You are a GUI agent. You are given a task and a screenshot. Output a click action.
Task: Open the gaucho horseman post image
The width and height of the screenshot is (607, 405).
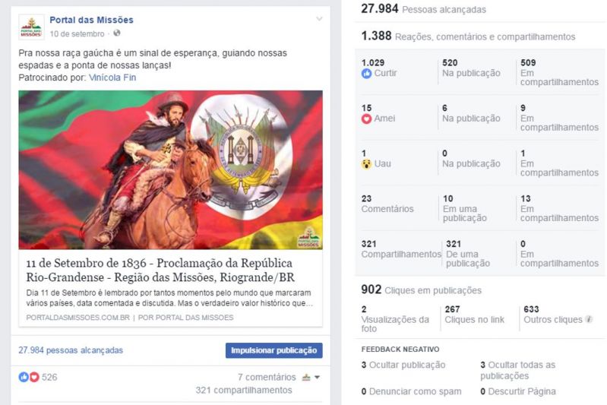[x=170, y=169]
